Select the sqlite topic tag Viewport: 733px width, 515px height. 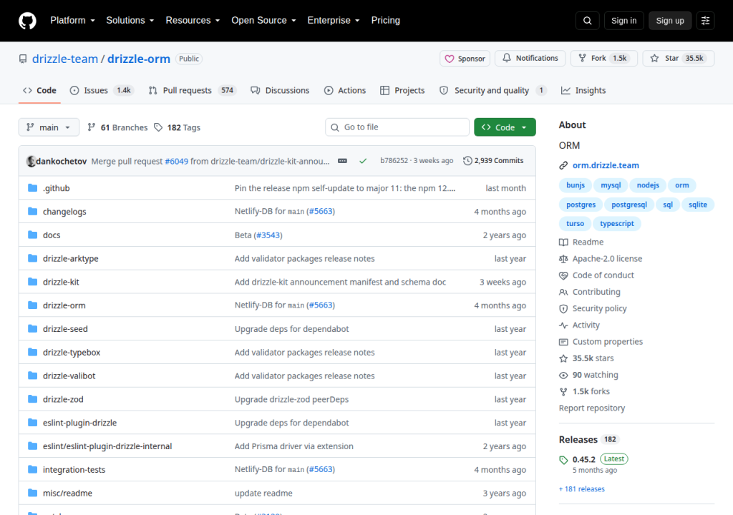(x=697, y=205)
